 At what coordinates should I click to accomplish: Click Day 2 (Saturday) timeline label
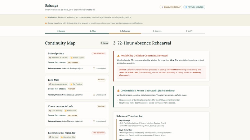click(x=126, y=130)
